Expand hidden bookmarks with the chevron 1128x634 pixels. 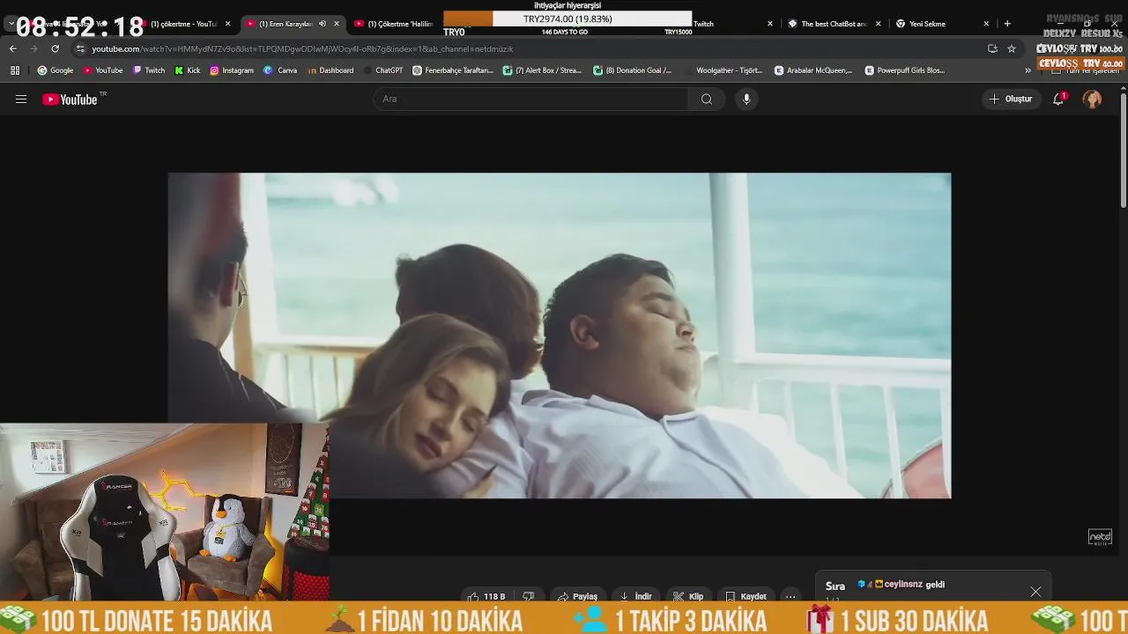1028,70
